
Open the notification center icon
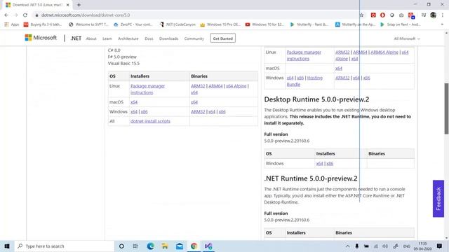pos(439,246)
